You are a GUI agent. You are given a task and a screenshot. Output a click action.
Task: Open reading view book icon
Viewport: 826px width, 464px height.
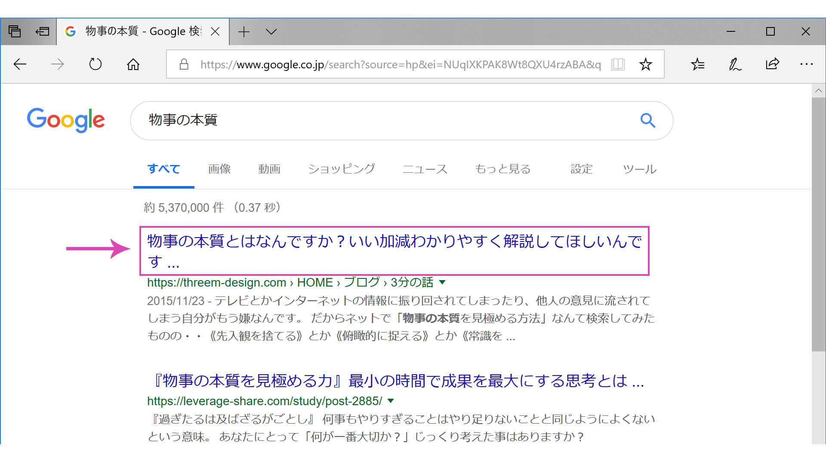point(618,64)
